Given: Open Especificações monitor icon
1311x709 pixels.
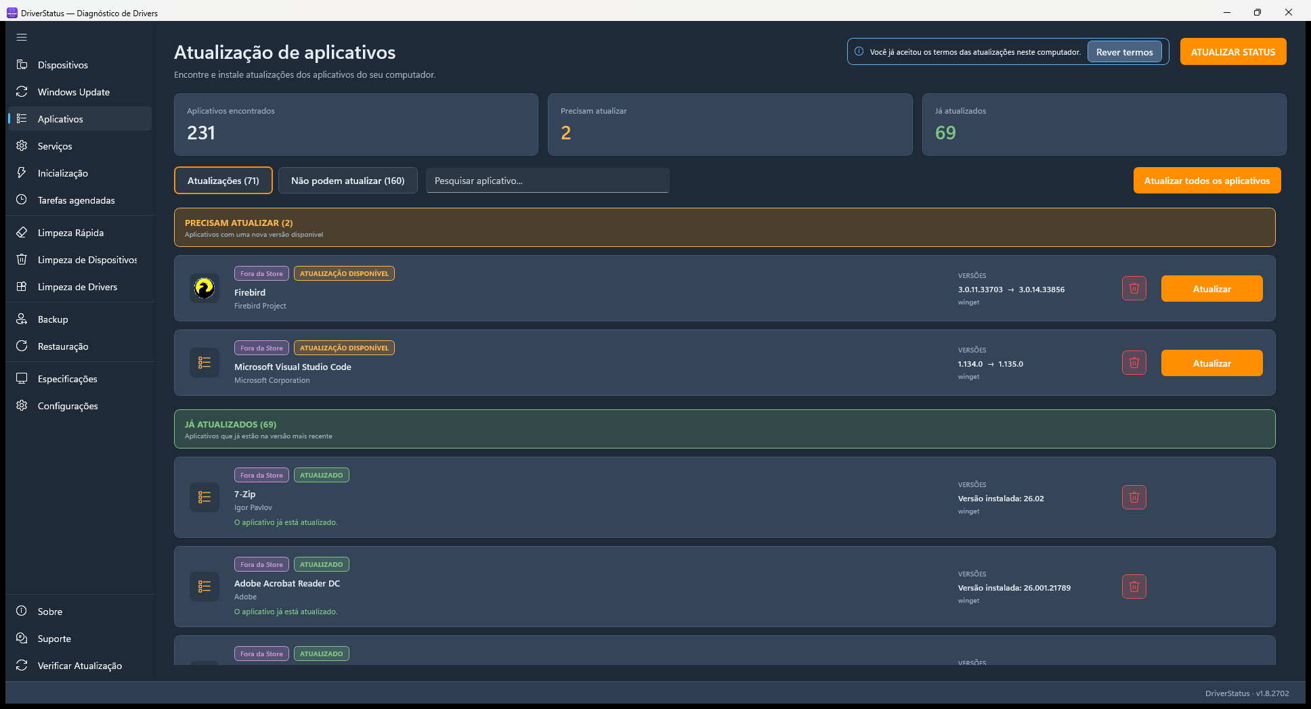Looking at the screenshot, I should click(x=22, y=379).
